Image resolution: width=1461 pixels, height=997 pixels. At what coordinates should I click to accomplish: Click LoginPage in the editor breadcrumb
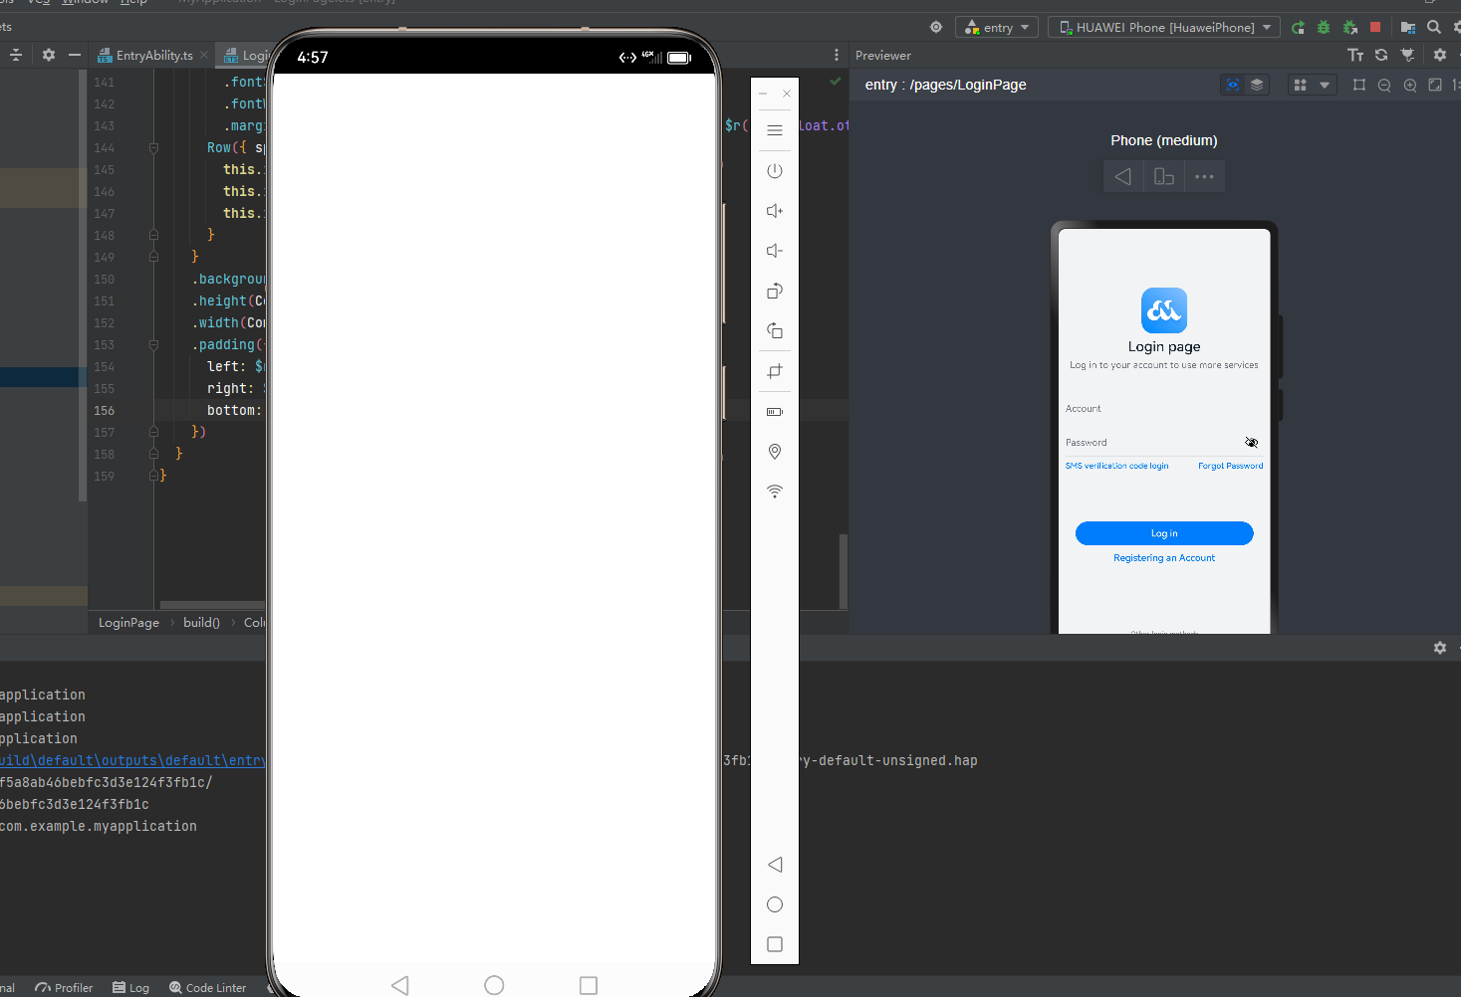coord(128,623)
